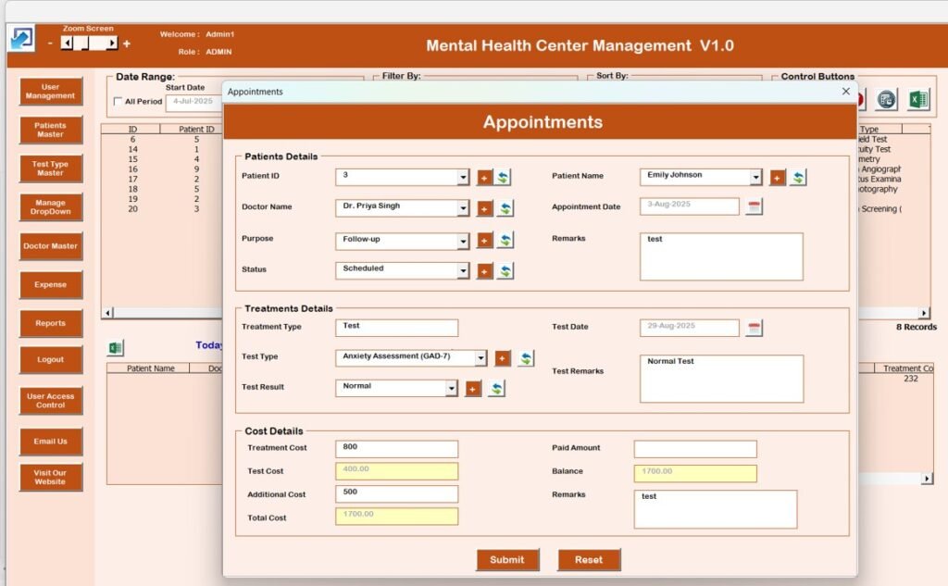This screenshot has width=948, height=586.
Task: Click the Excel export icon in Control Buttons
Action: pyautogui.click(x=917, y=100)
